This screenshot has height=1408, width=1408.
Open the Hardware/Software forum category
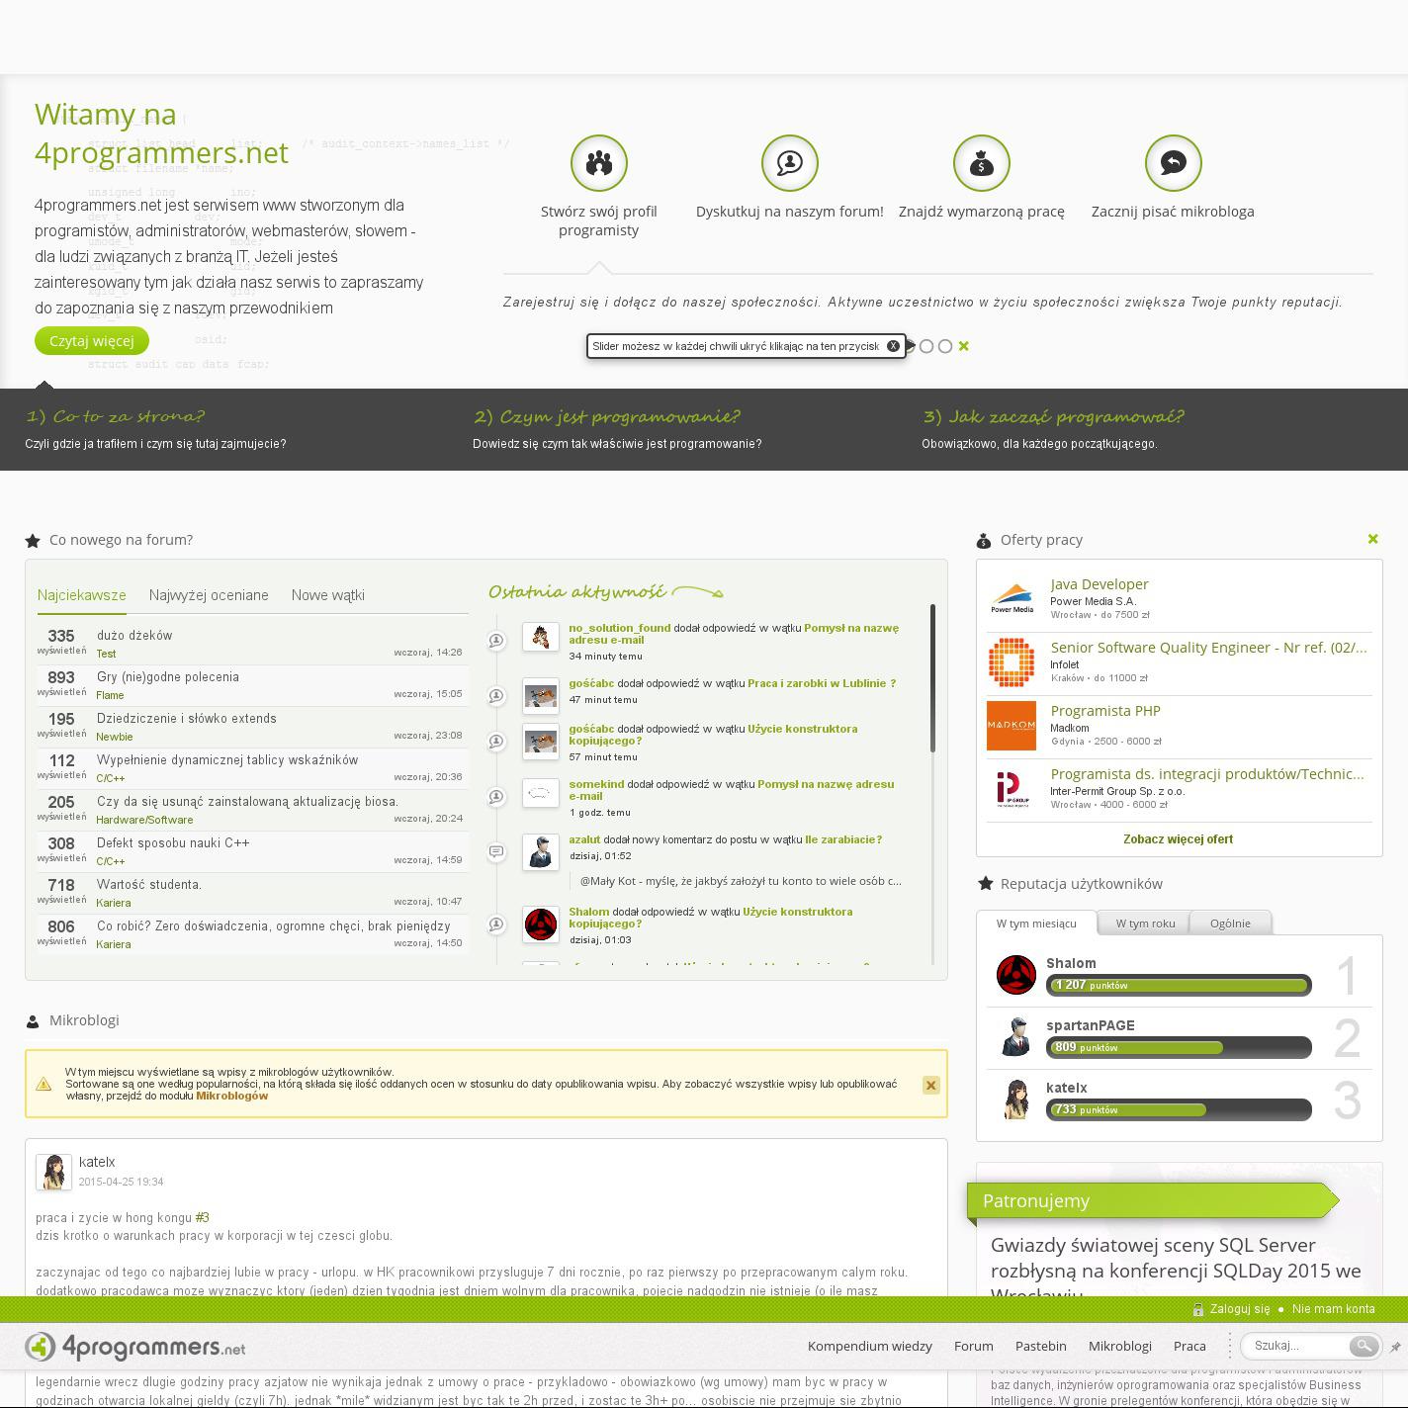144,820
